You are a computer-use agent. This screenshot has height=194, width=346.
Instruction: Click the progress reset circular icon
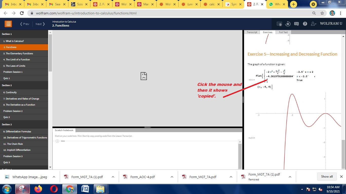coord(288,24)
